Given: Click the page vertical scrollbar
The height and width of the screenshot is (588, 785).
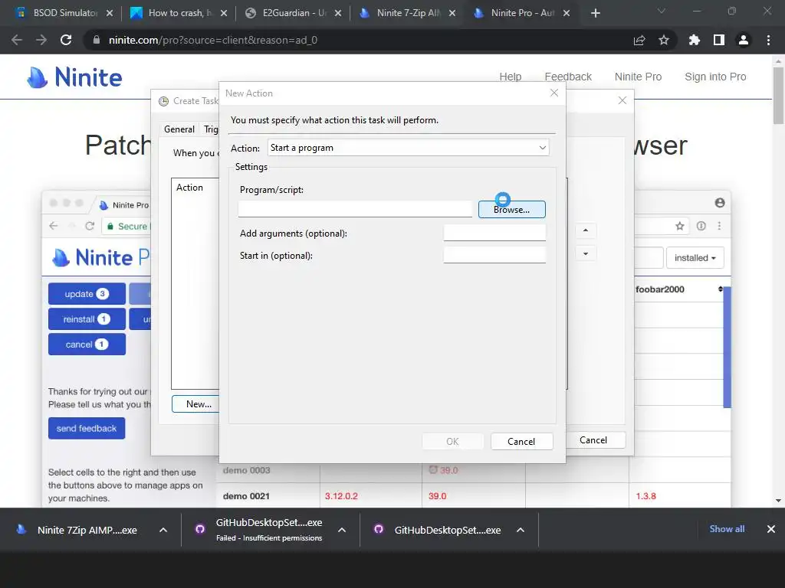Looking at the screenshot, I should pos(778,95).
